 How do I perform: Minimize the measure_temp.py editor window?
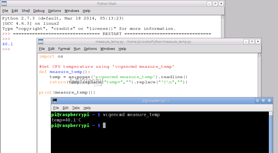[246, 42]
